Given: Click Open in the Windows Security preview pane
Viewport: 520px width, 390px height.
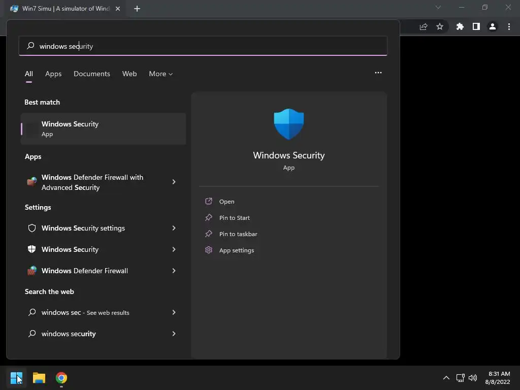Looking at the screenshot, I should click(x=227, y=202).
